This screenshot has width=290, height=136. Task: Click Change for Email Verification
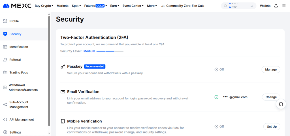(271, 97)
